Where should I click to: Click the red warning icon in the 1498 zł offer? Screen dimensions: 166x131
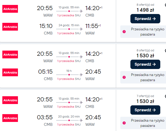tap(124, 32)
